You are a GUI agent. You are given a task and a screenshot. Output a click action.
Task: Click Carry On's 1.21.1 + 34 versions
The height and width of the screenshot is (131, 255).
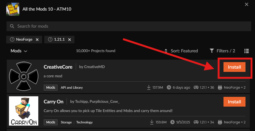pyautogui.click(x=207, y=122)
